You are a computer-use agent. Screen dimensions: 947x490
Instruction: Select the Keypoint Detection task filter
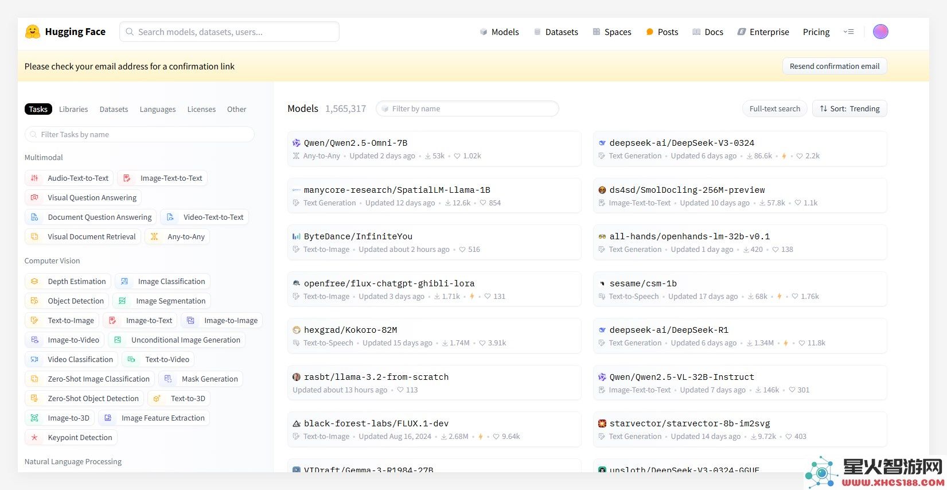[x=71, y=437]
